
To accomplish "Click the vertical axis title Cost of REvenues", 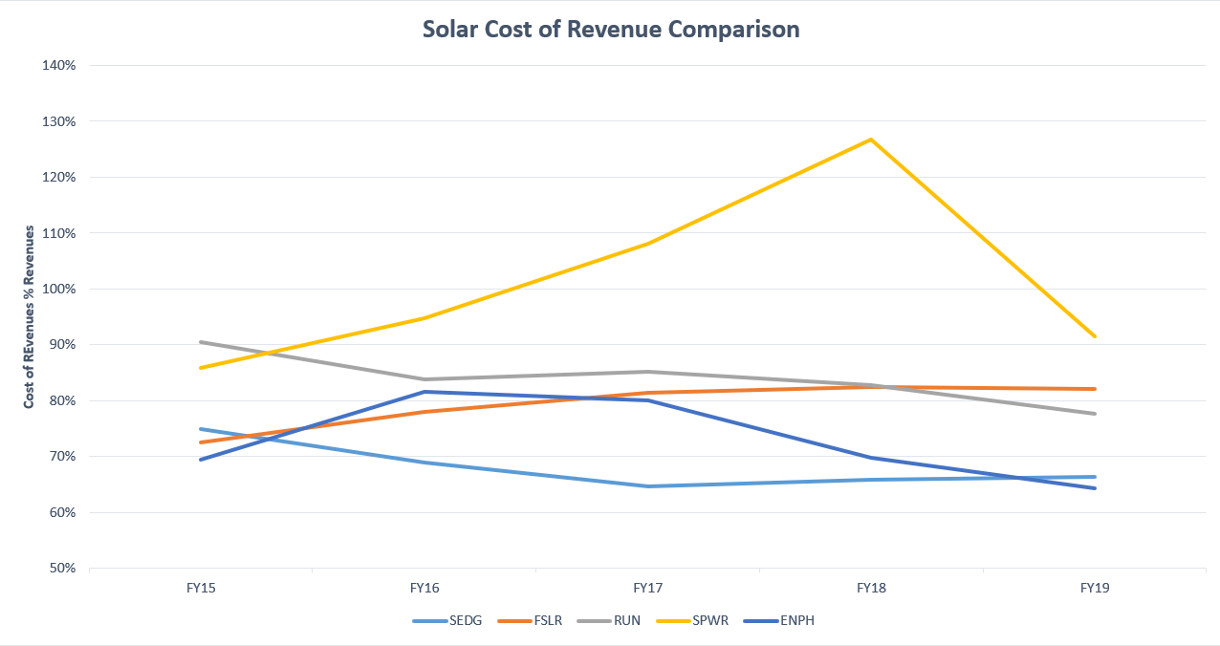I will click(29, 317).
